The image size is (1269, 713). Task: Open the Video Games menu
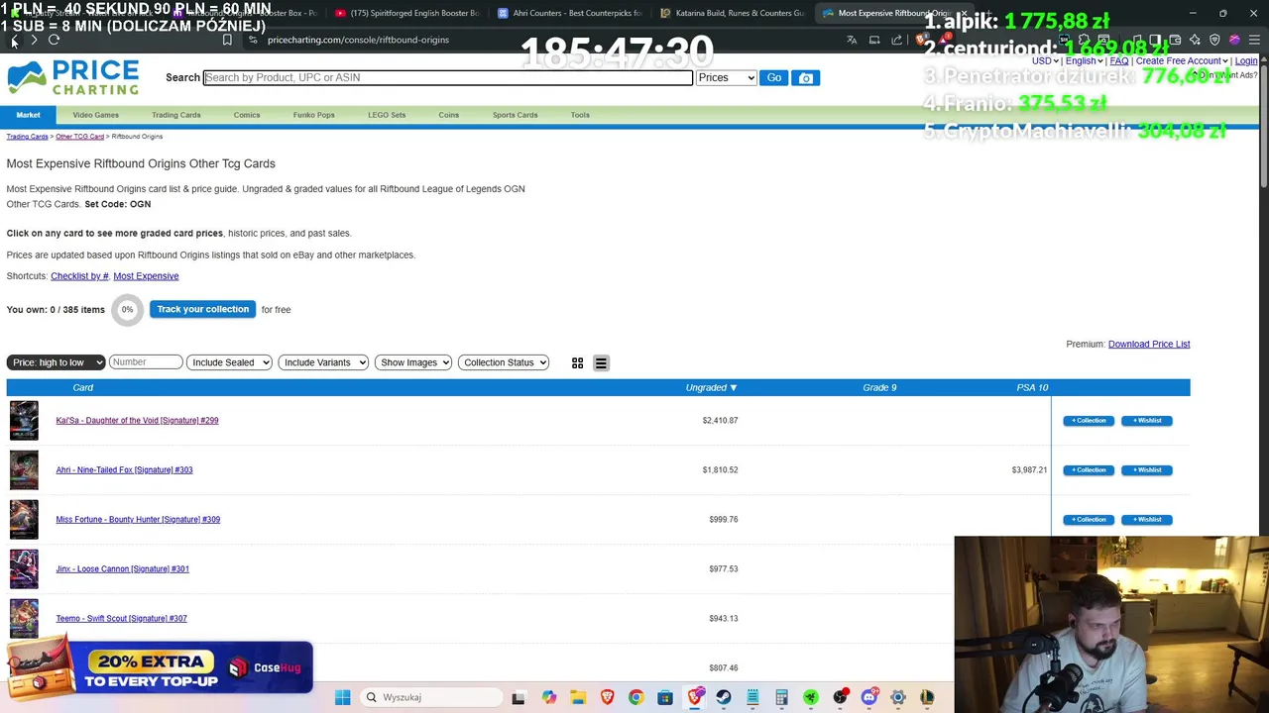[95, 115]
